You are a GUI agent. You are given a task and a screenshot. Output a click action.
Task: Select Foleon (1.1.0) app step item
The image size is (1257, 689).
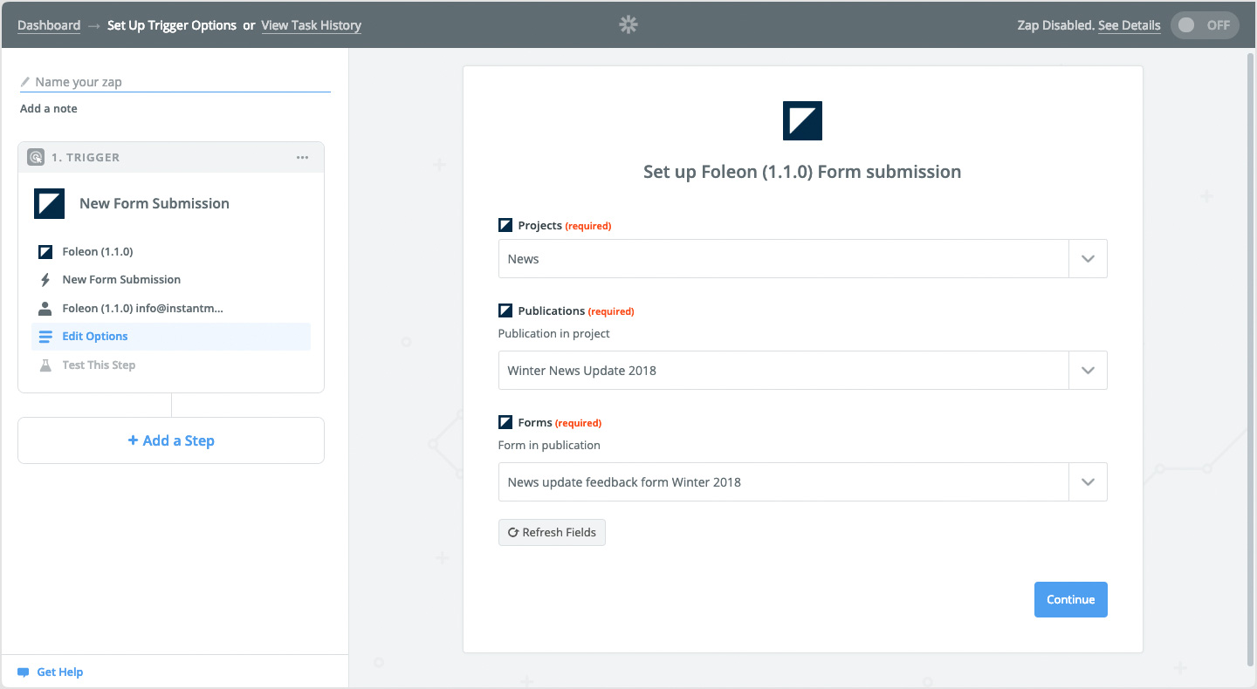(x=98, y=252)
